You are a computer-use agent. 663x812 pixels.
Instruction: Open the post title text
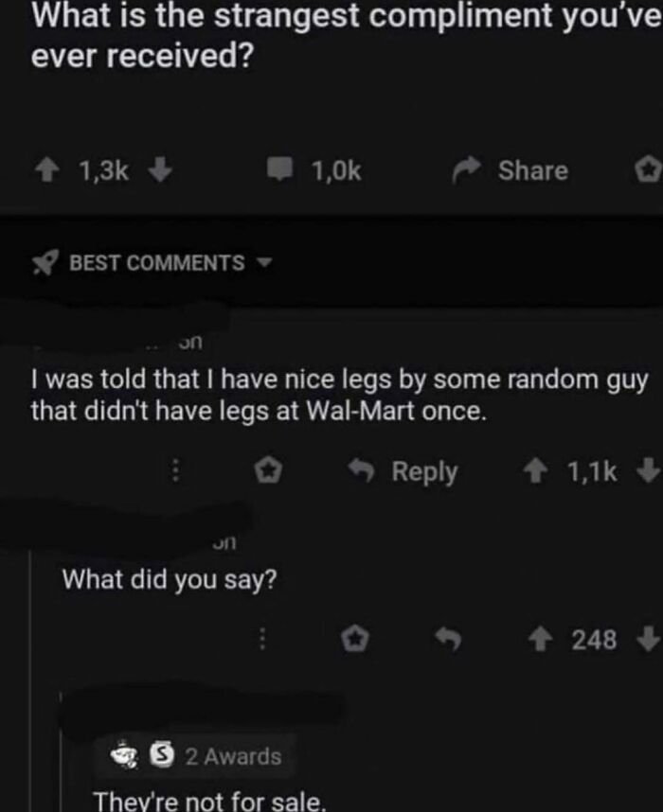[x=347, y=35]
